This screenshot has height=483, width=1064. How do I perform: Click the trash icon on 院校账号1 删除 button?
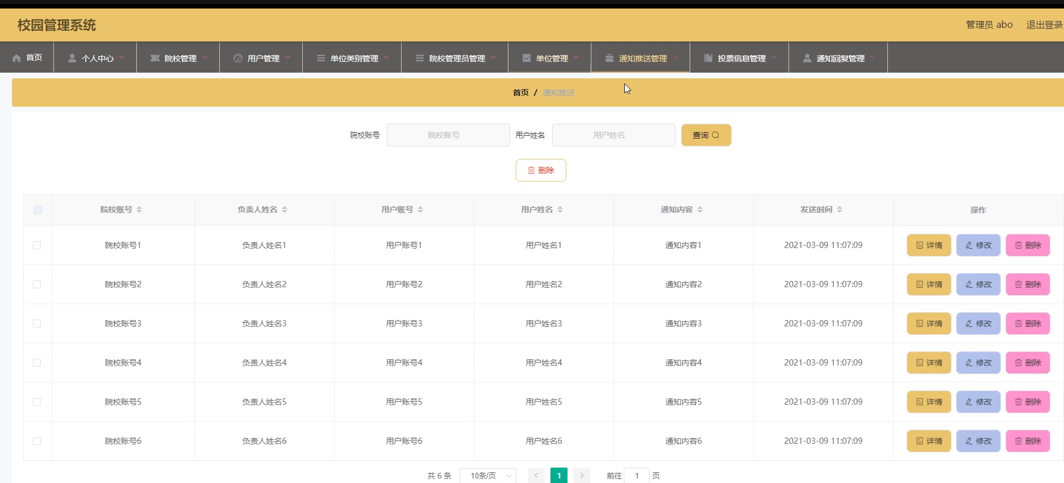pyautogui.click(x=1019, y=245)
